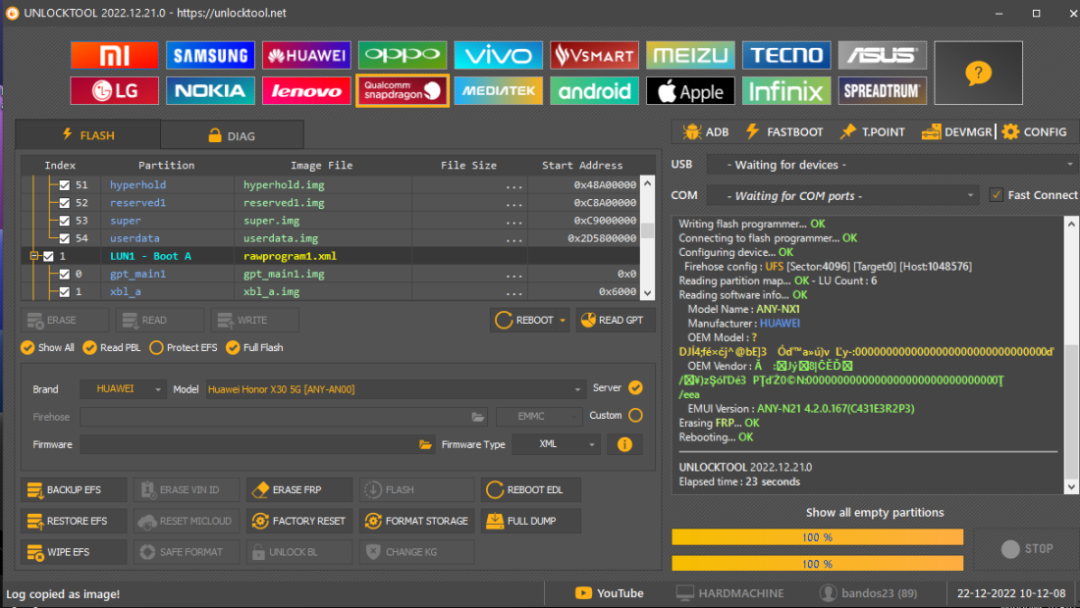1080x608 pixels.
Task: Uncheck the userdata partition checkbox
Action: pyautogui.click(x=65, y=238)
